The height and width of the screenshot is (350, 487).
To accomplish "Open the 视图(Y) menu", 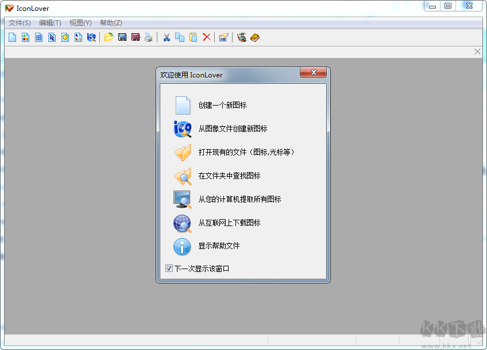I will (x=80, y=23).
